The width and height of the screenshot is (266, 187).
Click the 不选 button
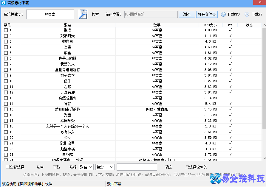pyautogui.click(x=57, y=167)
